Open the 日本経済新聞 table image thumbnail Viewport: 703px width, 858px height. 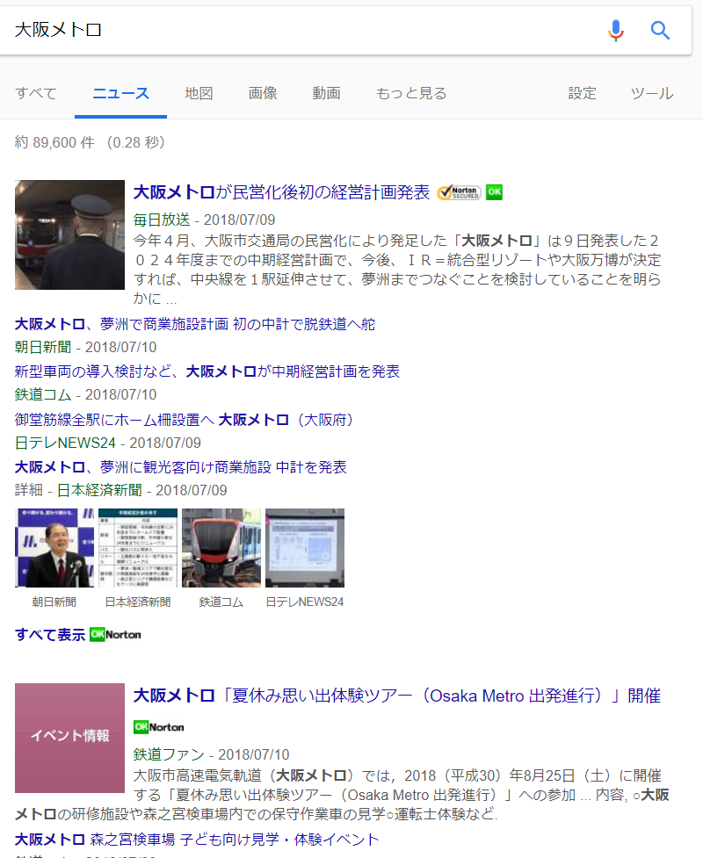tap(138, 548)
